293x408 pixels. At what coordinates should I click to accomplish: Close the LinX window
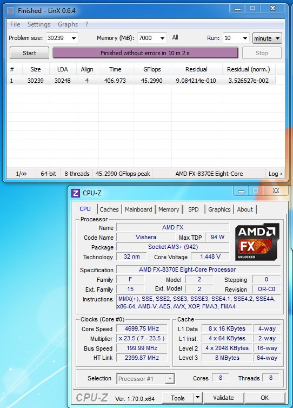pyautogui.click(x=272, y=8)
